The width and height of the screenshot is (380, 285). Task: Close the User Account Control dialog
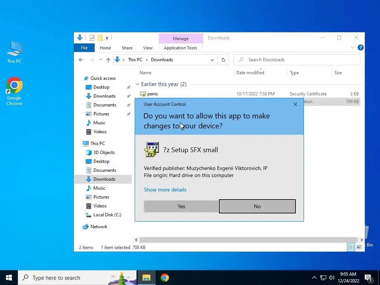click(295, 104)
